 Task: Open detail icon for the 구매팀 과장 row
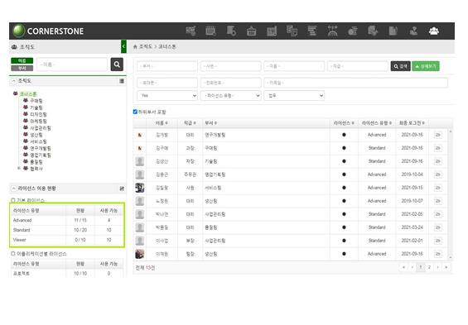coord(438,148)
